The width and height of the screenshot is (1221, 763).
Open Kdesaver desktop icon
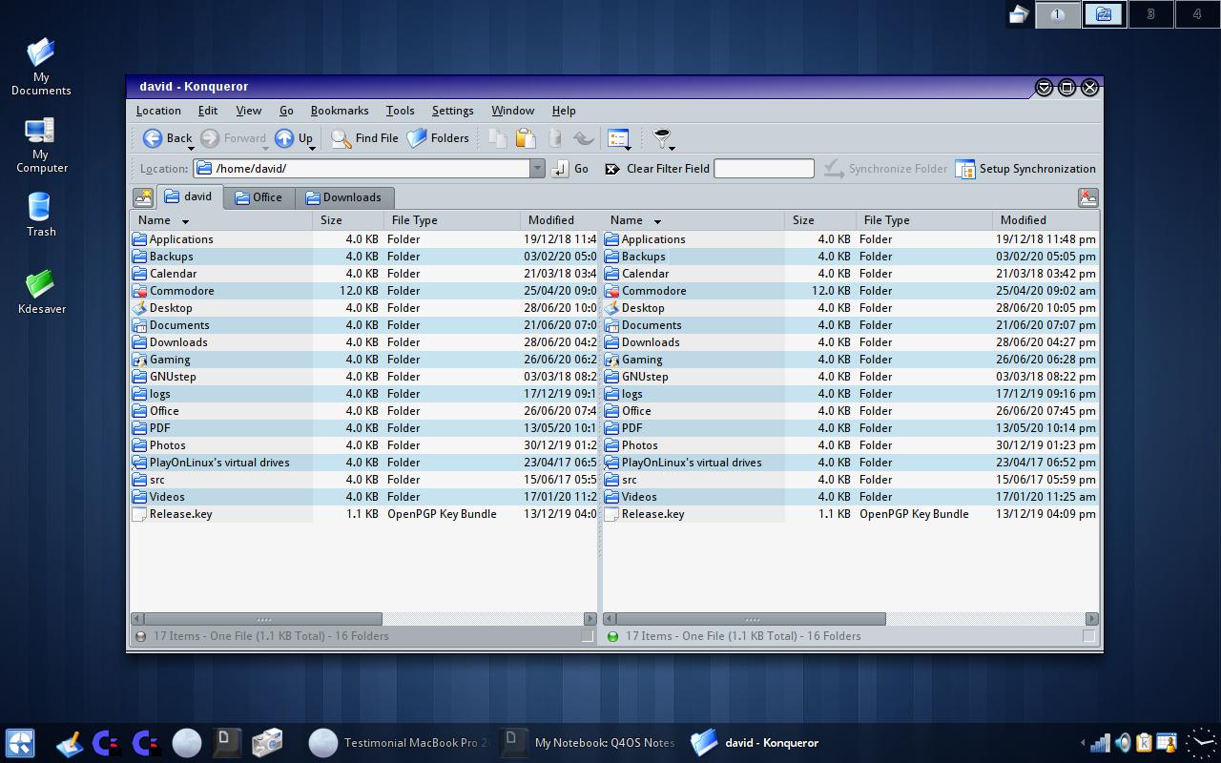point(41,291)
